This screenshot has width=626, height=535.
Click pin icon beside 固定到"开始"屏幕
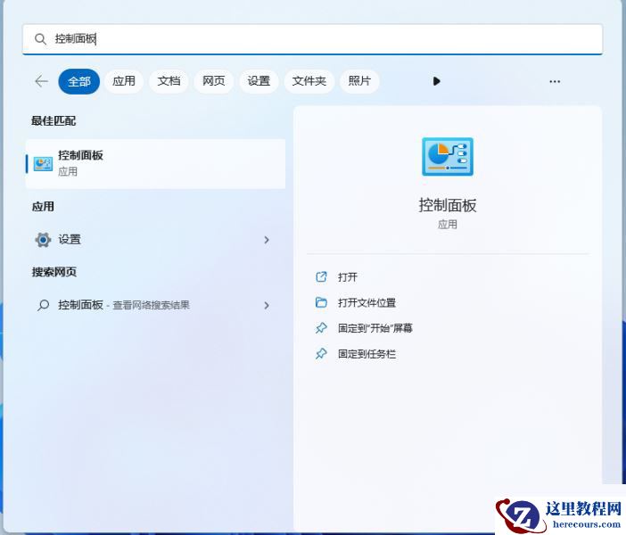pyautogui.click(x=321, y=328)
